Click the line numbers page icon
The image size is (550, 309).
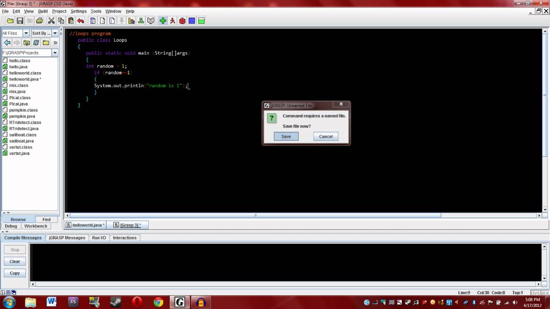(112, 21)
